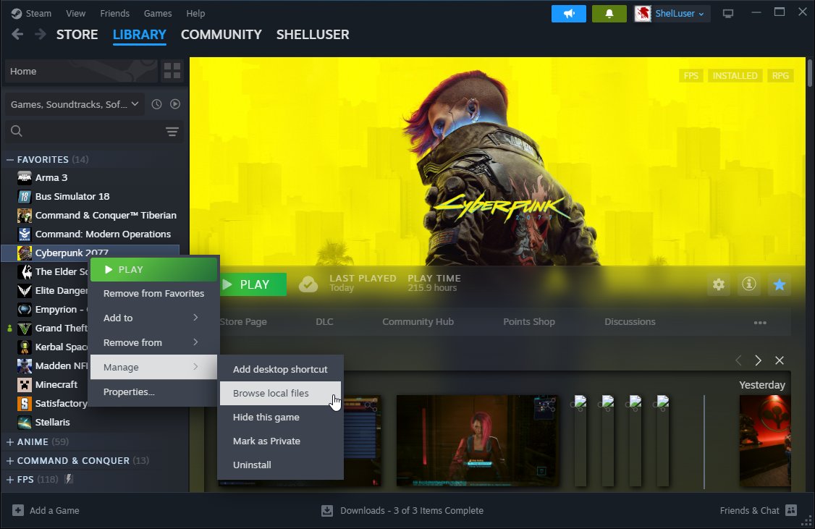Open the Discussions link
Viewport: 815px width, 529px height.
[630, 321]
